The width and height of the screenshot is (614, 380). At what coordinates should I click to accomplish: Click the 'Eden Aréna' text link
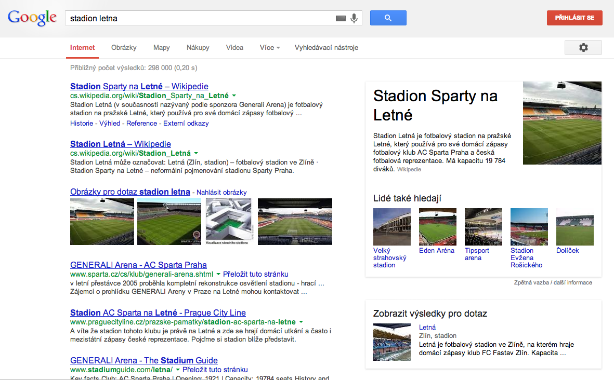(437, 251)
